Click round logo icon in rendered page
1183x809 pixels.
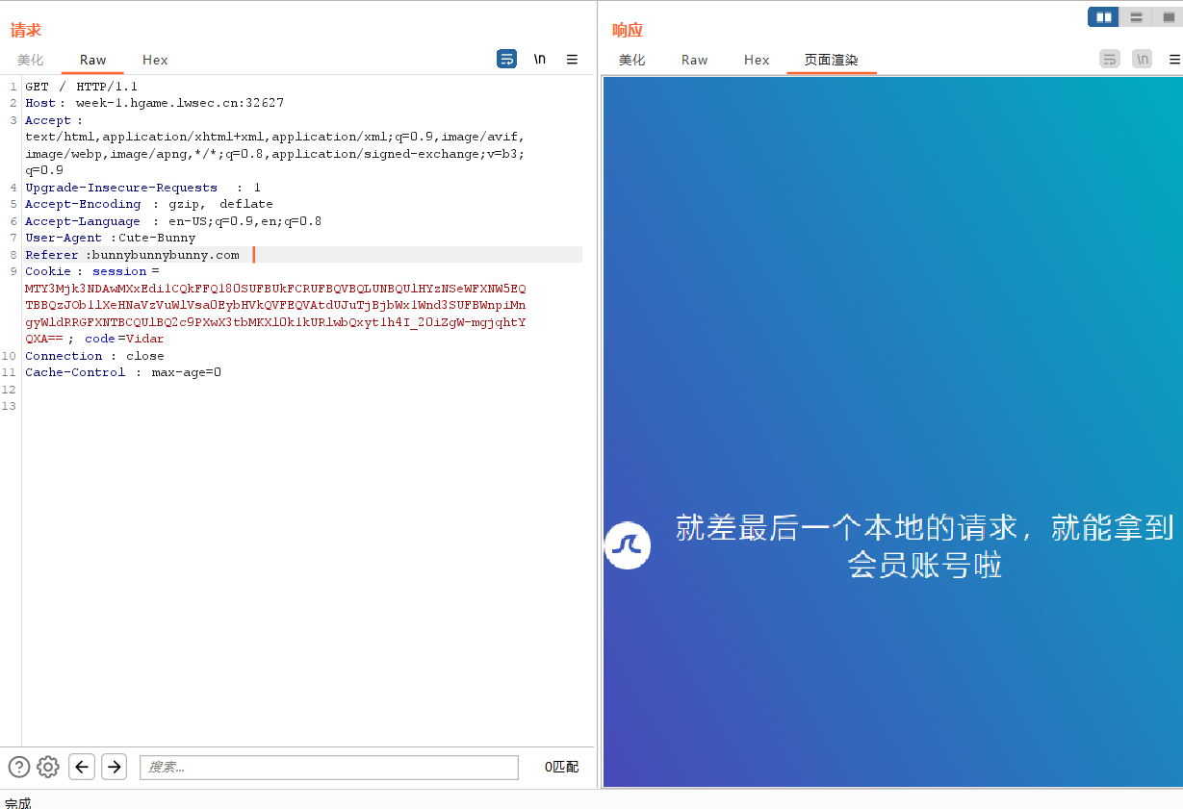point(628,545)
